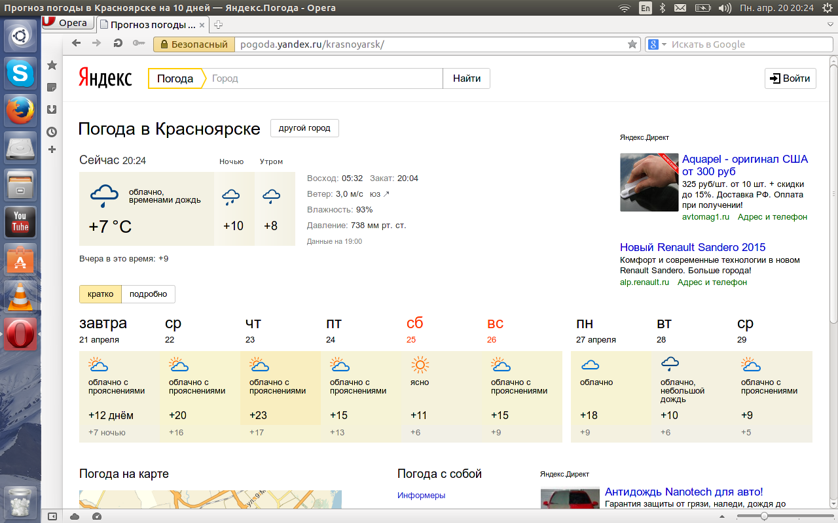Launch Skype from the Ubuntu launcher
Viewport: 838px width, 523px height.
(21, 73)
